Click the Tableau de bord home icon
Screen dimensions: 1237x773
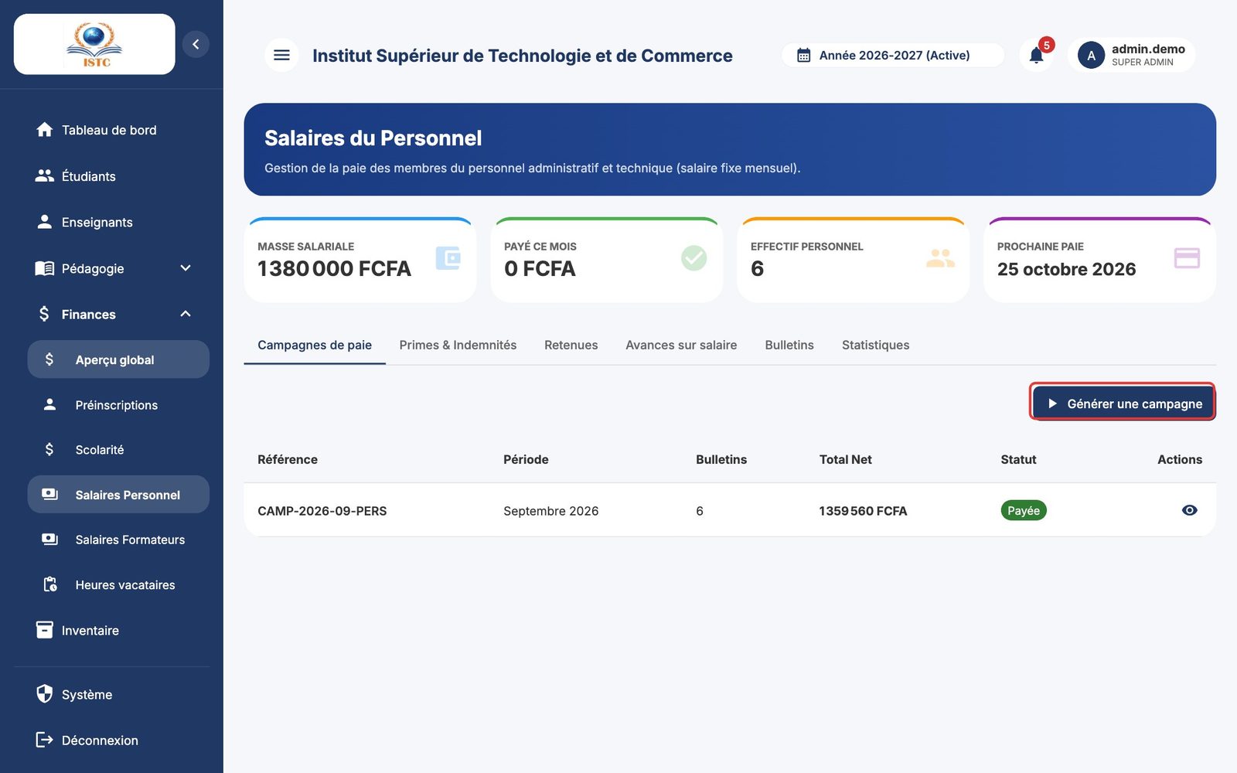[x=45, y=130]
